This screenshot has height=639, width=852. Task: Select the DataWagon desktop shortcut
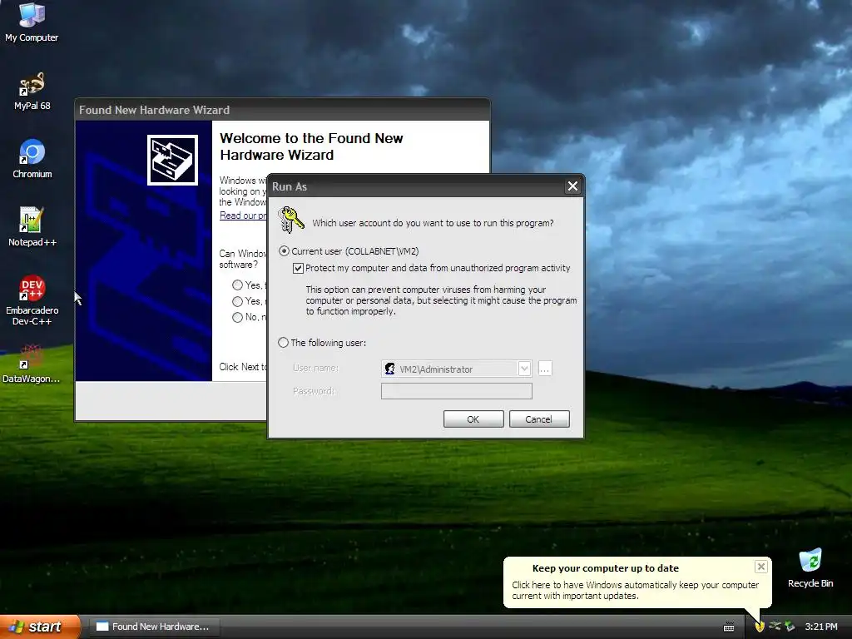tap(31, 364)
